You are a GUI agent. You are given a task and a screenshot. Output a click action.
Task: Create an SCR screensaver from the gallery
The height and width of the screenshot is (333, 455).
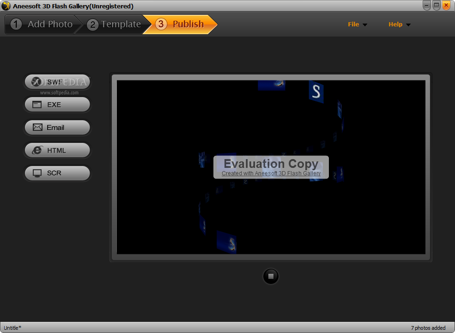pyautogui.click(x=57, y=173)
